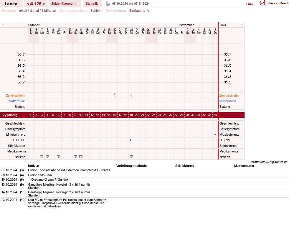The image size is (289, 235).
Task: Click right Muttermund label
Action: coord(228,101)
